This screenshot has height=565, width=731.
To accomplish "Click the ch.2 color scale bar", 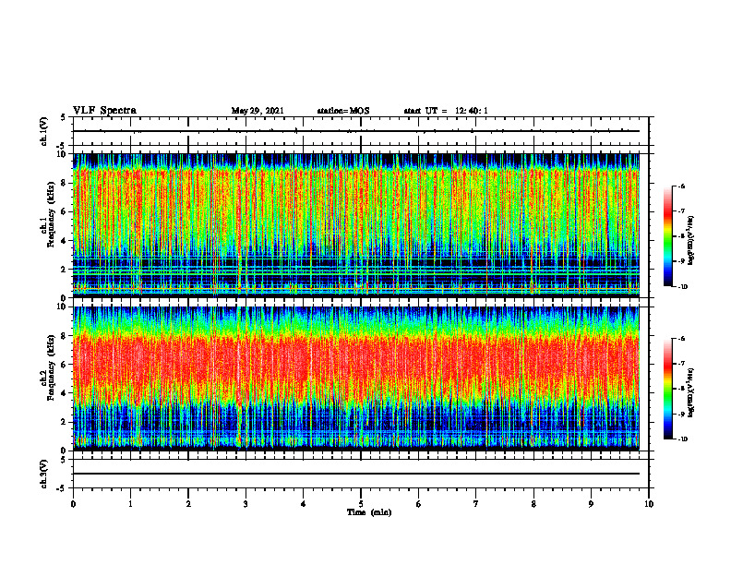I will coord(667,389).
